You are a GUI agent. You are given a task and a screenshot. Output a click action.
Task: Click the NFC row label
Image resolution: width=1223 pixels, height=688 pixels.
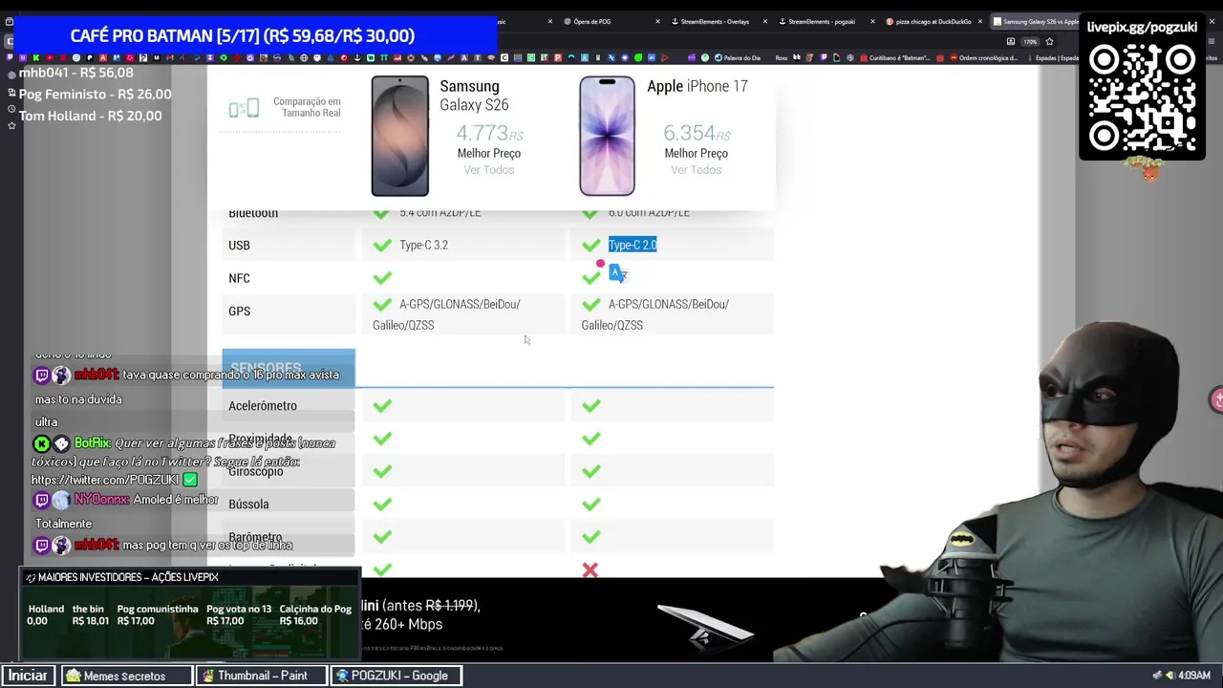[x=239, y=278]
